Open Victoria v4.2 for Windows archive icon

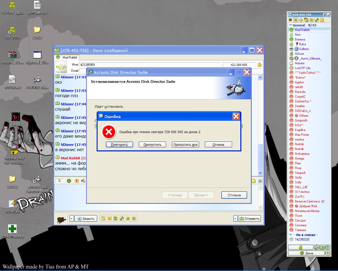14,155
